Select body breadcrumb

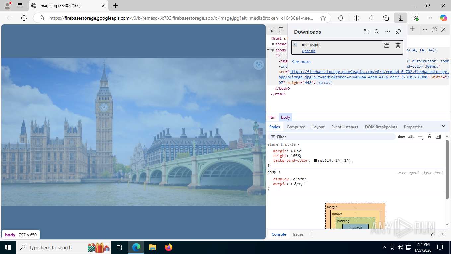pos(285,117)
